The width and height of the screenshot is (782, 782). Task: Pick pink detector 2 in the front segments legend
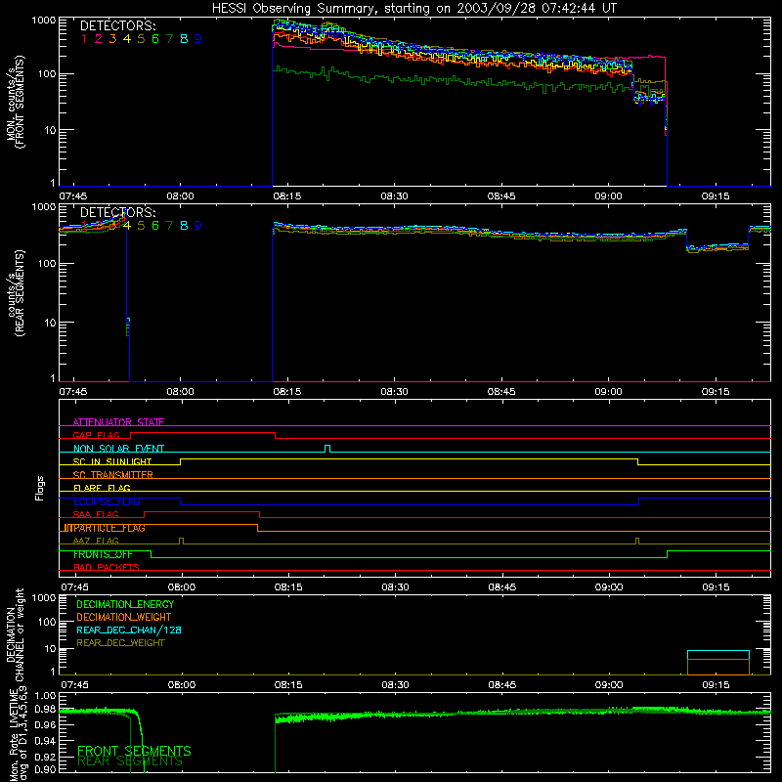coord(99,39)
